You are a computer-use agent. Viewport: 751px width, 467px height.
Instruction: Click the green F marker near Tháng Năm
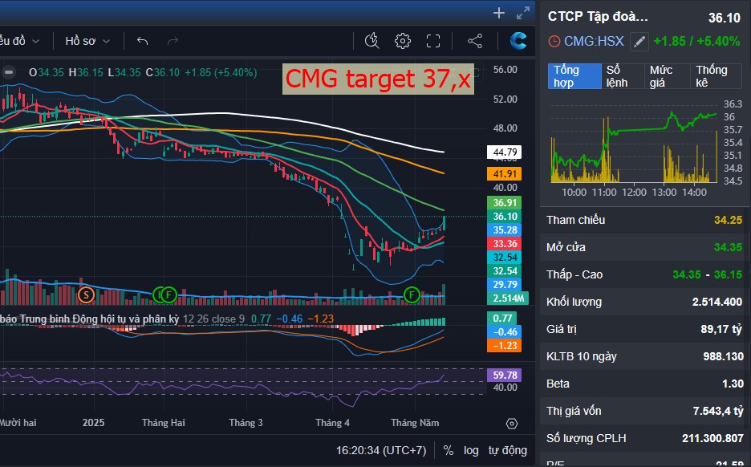click(x=412, y=294)
